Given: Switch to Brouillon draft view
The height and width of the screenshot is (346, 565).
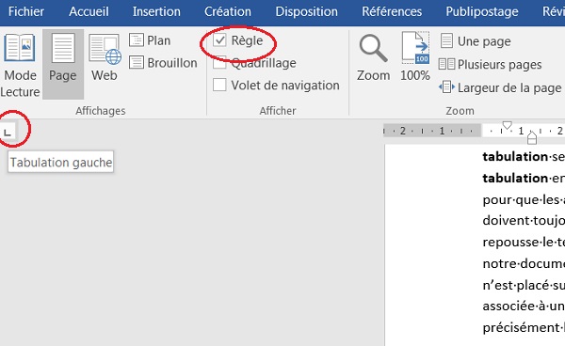Looking at the screenshot, I should coord(163,63).
